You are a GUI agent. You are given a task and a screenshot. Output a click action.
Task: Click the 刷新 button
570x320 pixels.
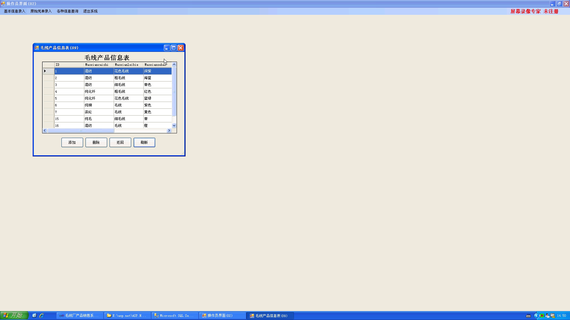point(144,143)
